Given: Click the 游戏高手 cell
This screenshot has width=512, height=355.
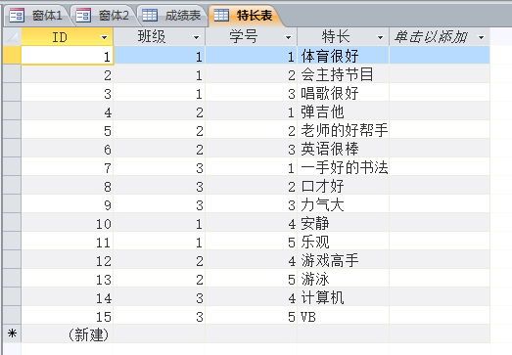Looking at the screenshot, I should coord(344,261).
